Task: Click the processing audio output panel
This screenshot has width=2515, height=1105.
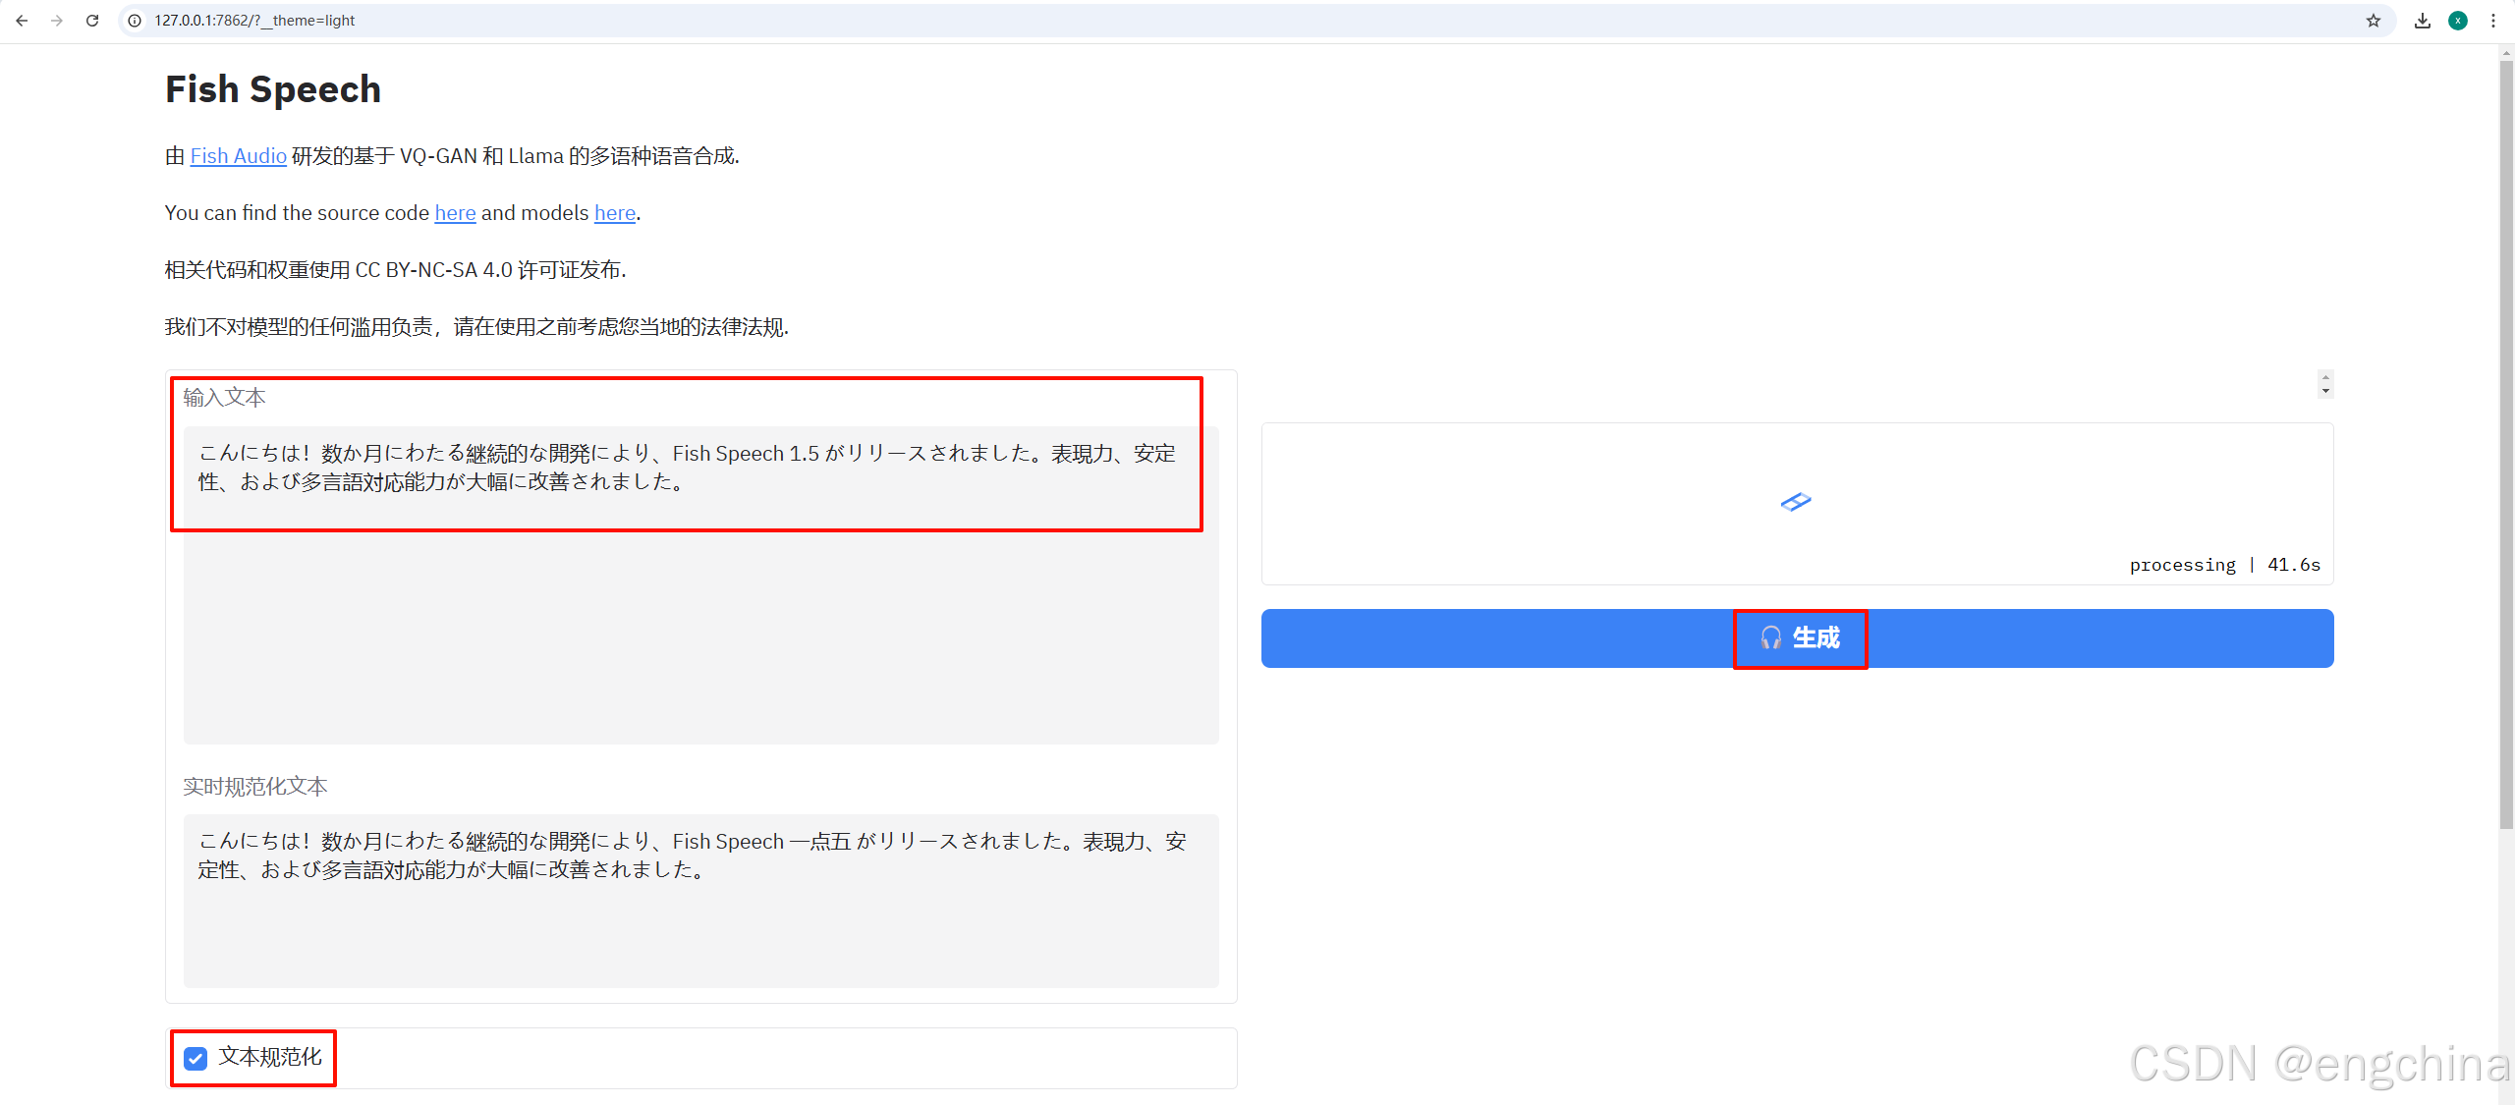Action: 1796,503
